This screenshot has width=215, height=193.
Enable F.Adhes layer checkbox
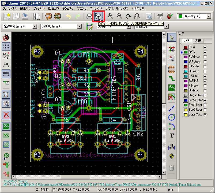205,57
